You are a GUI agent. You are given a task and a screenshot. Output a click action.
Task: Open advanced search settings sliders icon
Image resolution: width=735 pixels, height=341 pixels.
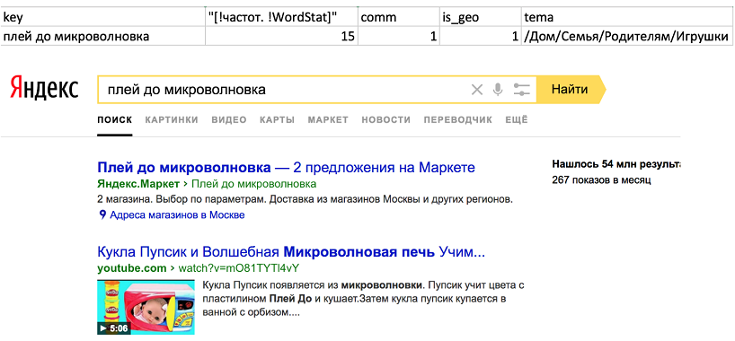point(521,90)
